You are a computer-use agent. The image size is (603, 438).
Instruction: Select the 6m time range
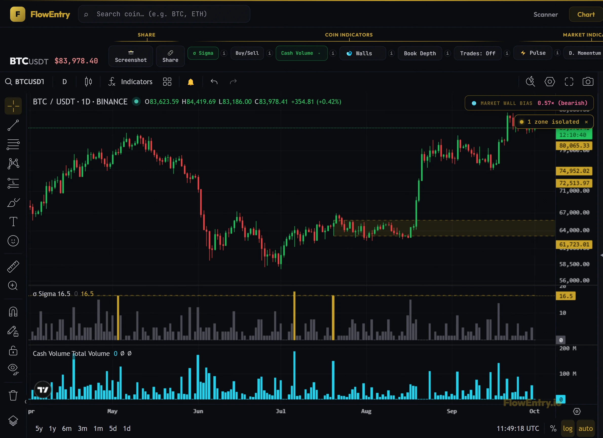67,428
